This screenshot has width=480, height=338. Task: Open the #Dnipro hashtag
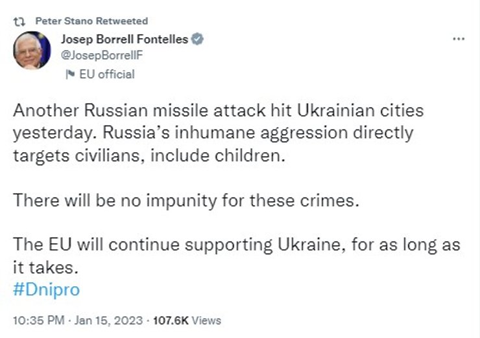tap(46, 289)
